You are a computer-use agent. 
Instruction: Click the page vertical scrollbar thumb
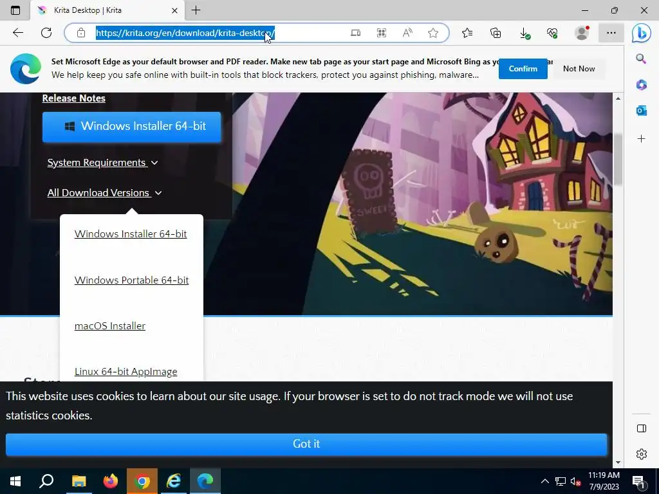coord(618,160)
